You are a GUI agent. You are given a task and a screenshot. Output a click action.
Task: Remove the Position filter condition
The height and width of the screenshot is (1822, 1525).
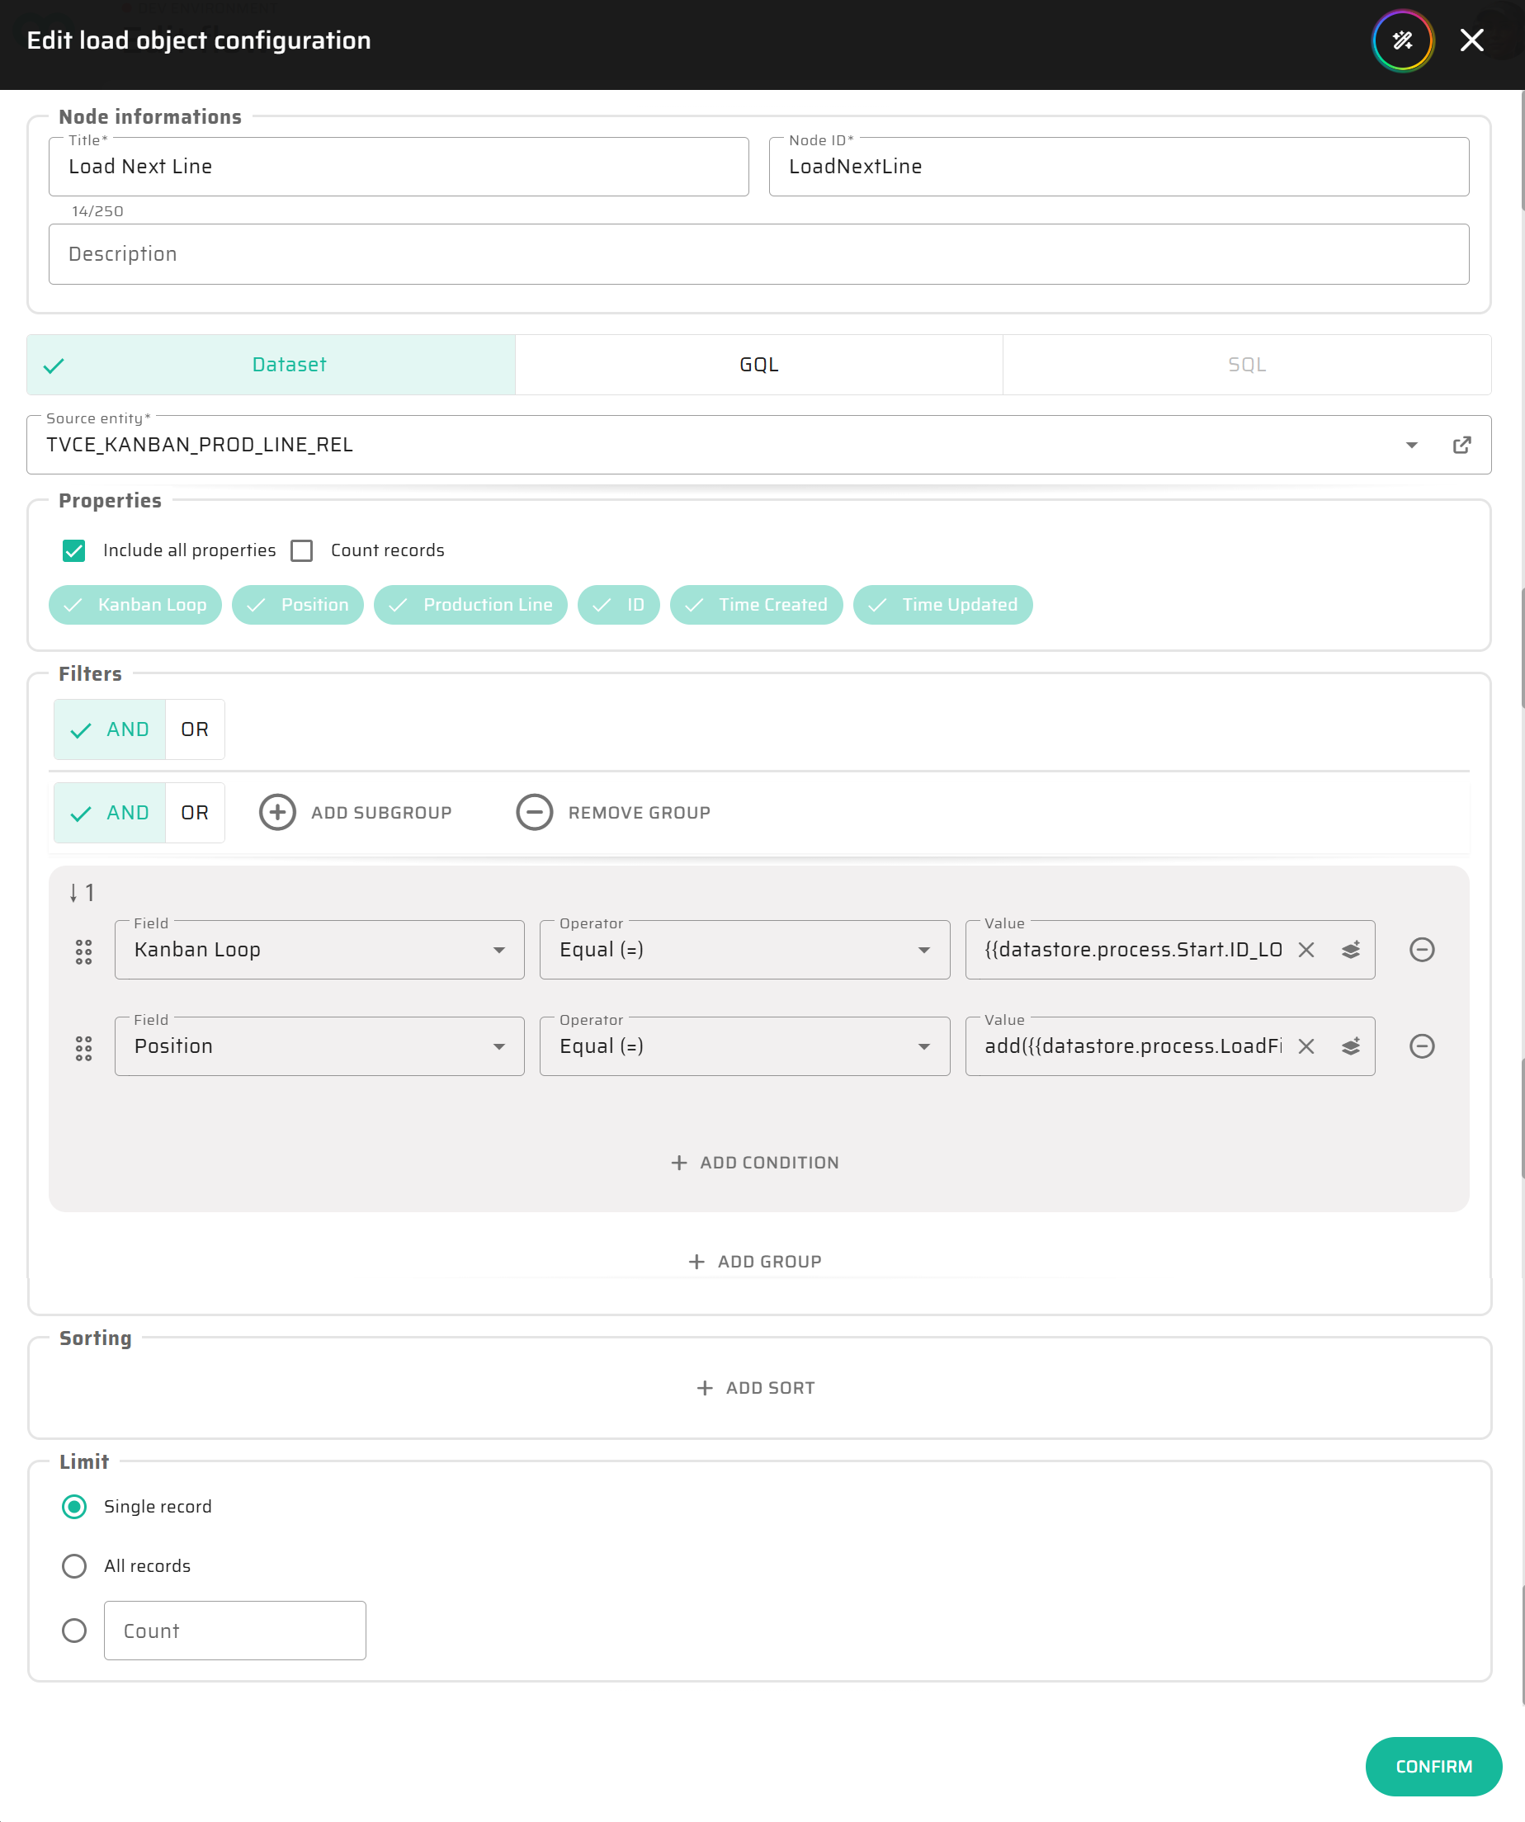click(1421, 1046)
